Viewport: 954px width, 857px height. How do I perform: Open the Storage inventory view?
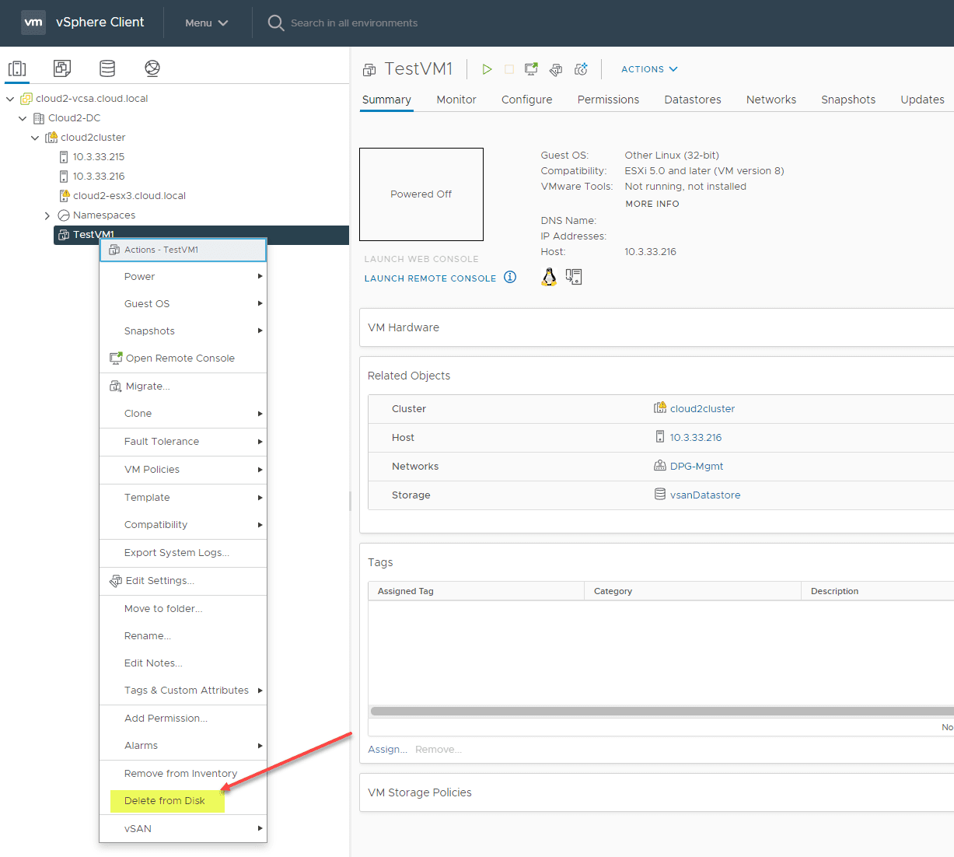[107, 68]
